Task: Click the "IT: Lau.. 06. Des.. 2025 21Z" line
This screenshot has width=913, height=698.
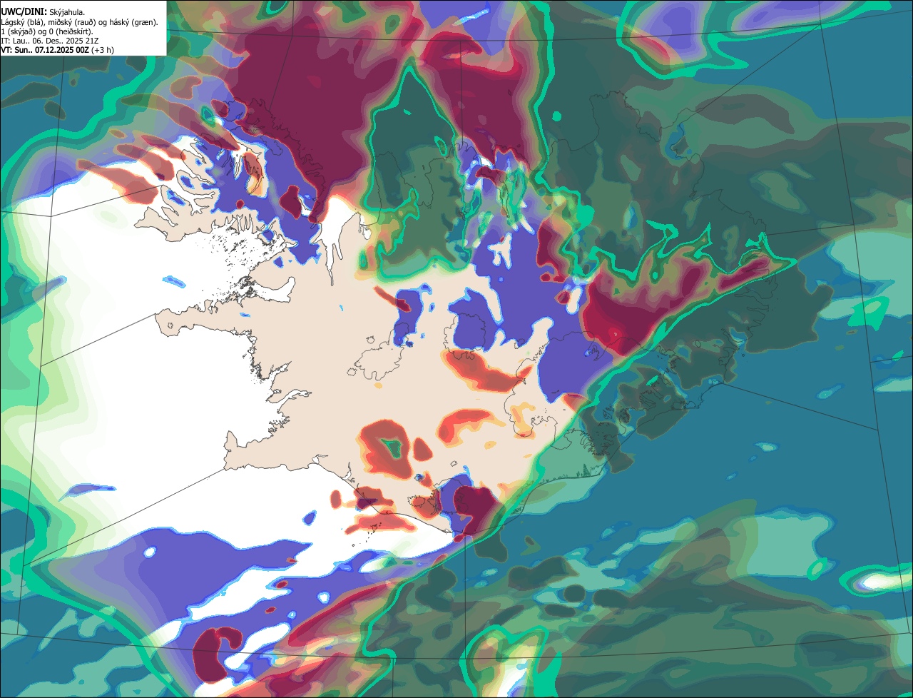Action: pyautogui.click(x=49, y=41)
